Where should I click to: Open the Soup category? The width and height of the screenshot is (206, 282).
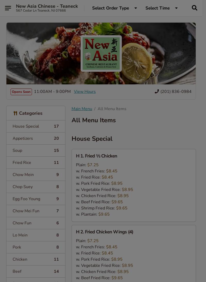click(x=36, y=151)
